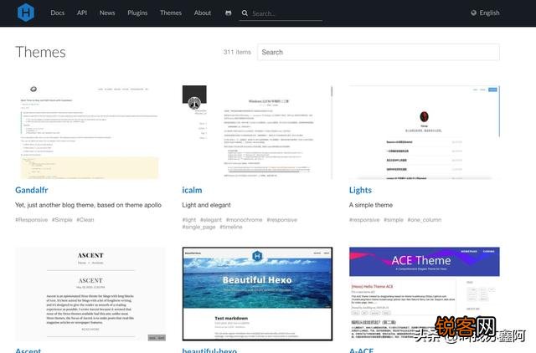Click the GitHub cat icon in navbar
This screenshot has height=353, width=536.
[x=229, y=13]
